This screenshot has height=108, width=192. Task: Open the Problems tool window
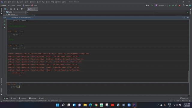coord(23,98)
